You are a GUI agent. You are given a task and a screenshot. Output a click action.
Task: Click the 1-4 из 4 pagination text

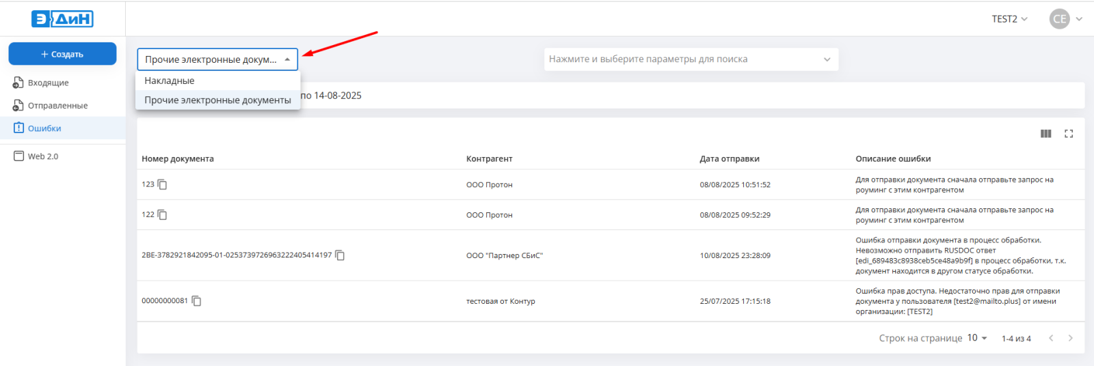click(1016, 339)
